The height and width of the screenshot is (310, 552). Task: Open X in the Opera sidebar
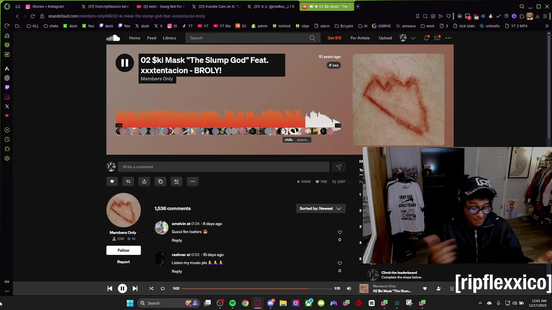[7, 106]
